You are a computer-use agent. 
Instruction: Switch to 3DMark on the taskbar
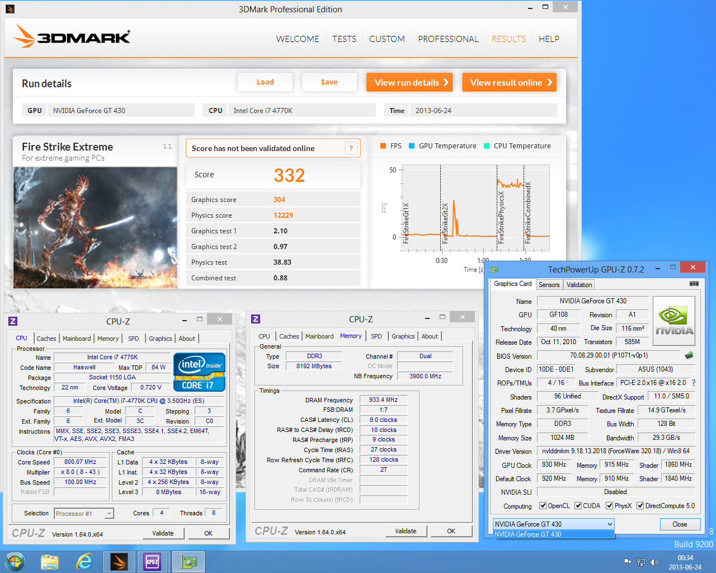[x=119, y=562]
